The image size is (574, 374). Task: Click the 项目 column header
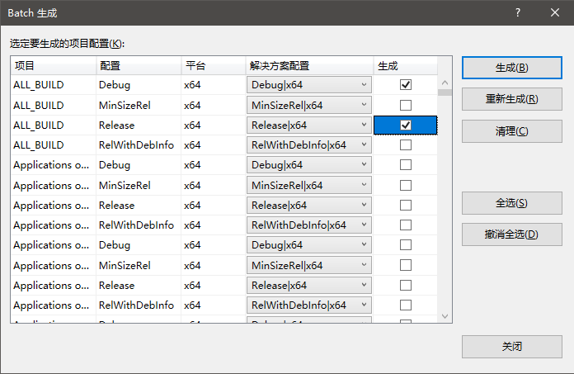(53, 65)
